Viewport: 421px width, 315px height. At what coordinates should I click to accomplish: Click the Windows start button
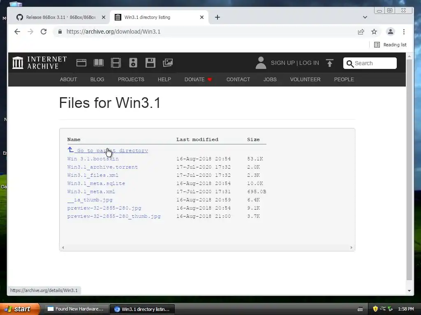(x=19, y=309)
